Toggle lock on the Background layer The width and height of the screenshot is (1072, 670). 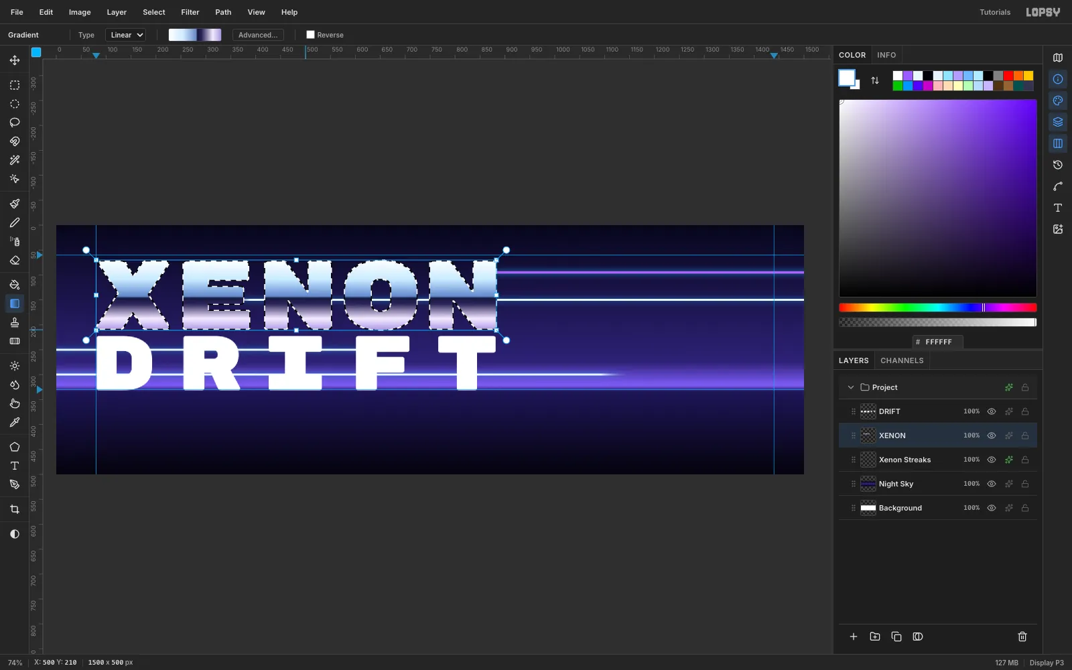tap(1025, 508)
